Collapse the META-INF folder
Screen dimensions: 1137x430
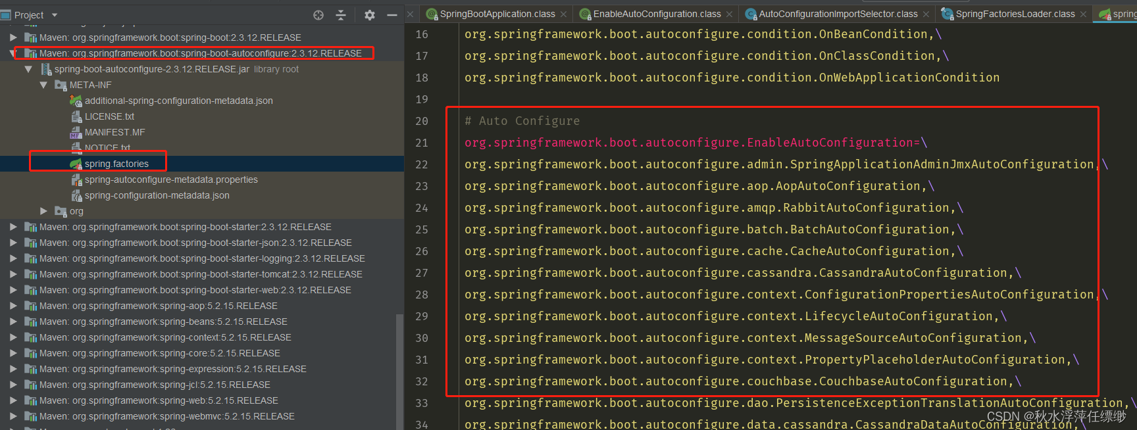[x=43, y=85]
